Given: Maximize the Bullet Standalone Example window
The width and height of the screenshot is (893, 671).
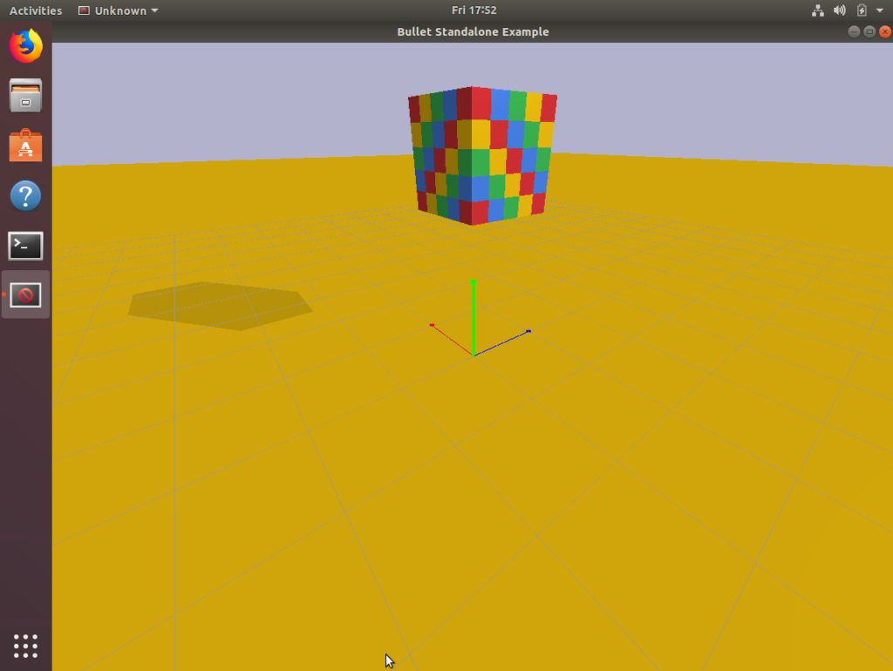Looking at the screenshot, I should (x=869, y=31).
